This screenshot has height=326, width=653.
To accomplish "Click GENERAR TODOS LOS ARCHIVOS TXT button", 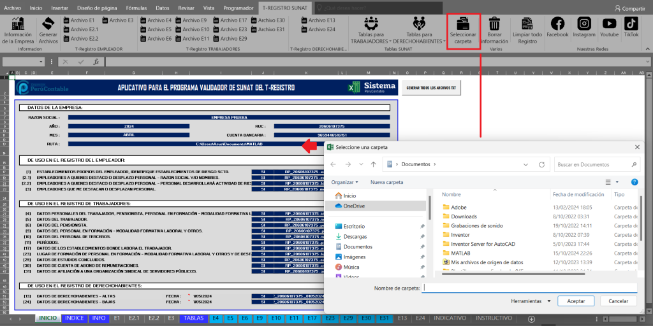I will coord(432,88).
